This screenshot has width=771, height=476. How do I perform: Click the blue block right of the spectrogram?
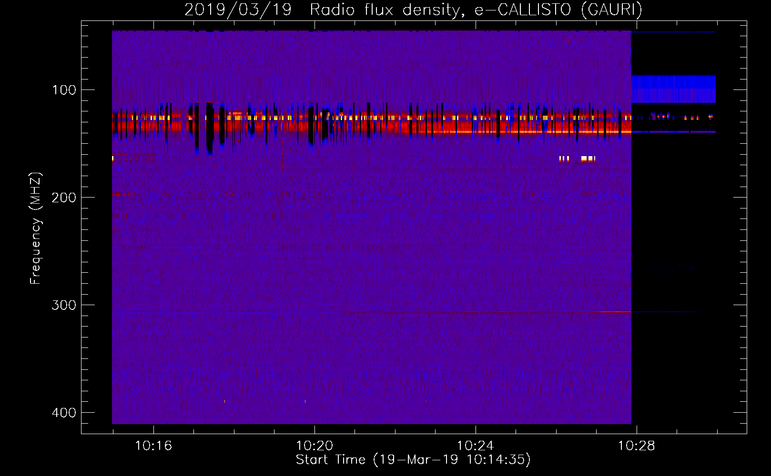(x=673, y=89)
